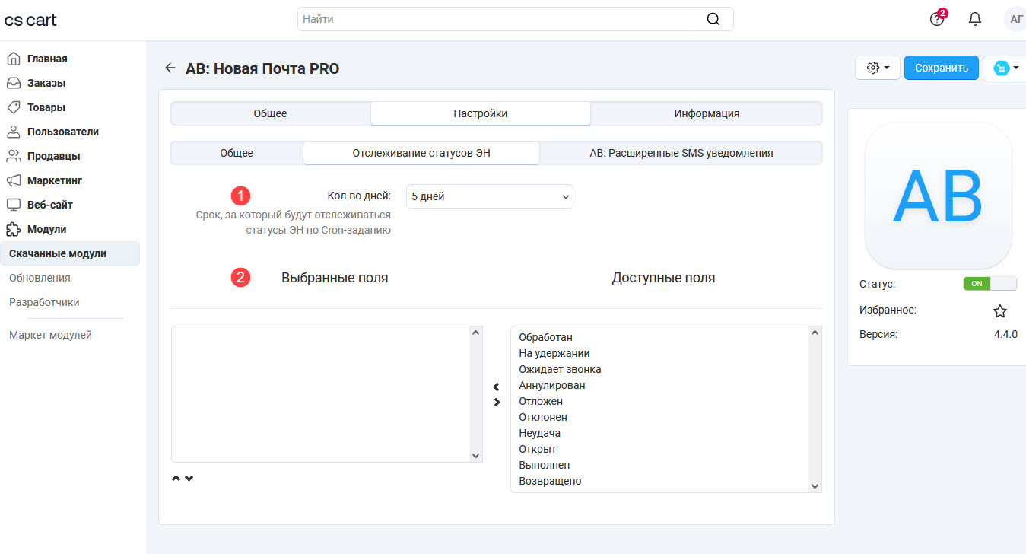Screen dimensions: 1026x554
Task: Open the help center icon with badge
Action: point(937,19)
